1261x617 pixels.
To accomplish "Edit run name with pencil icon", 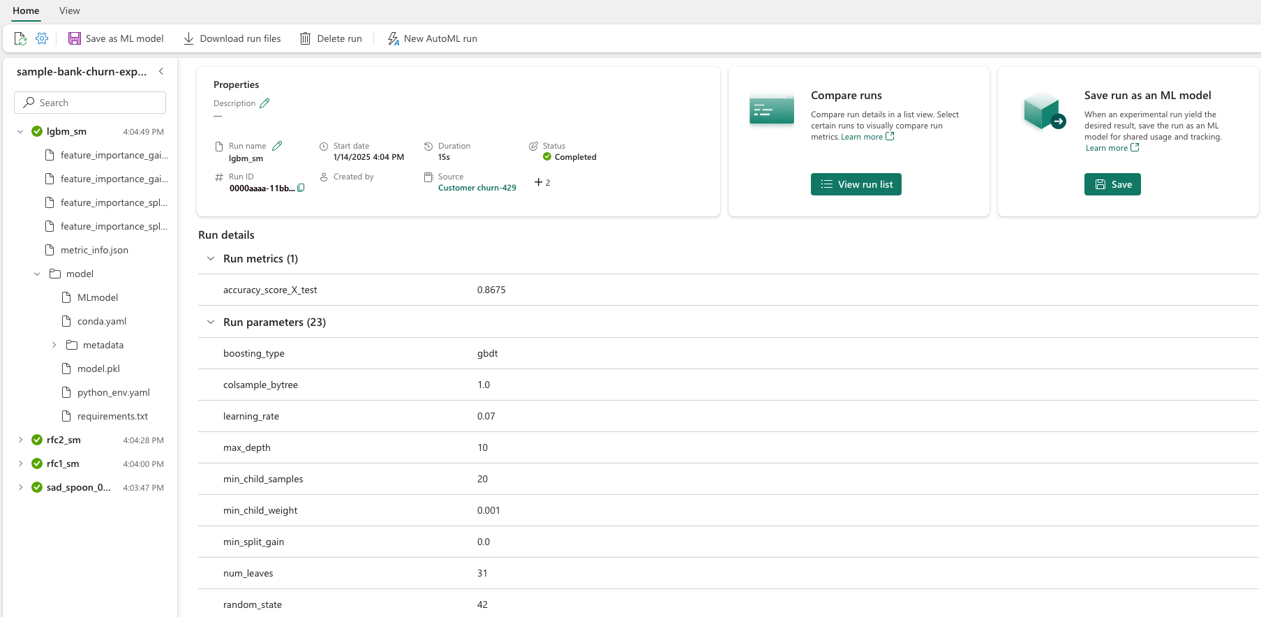I will pos(277,146).
